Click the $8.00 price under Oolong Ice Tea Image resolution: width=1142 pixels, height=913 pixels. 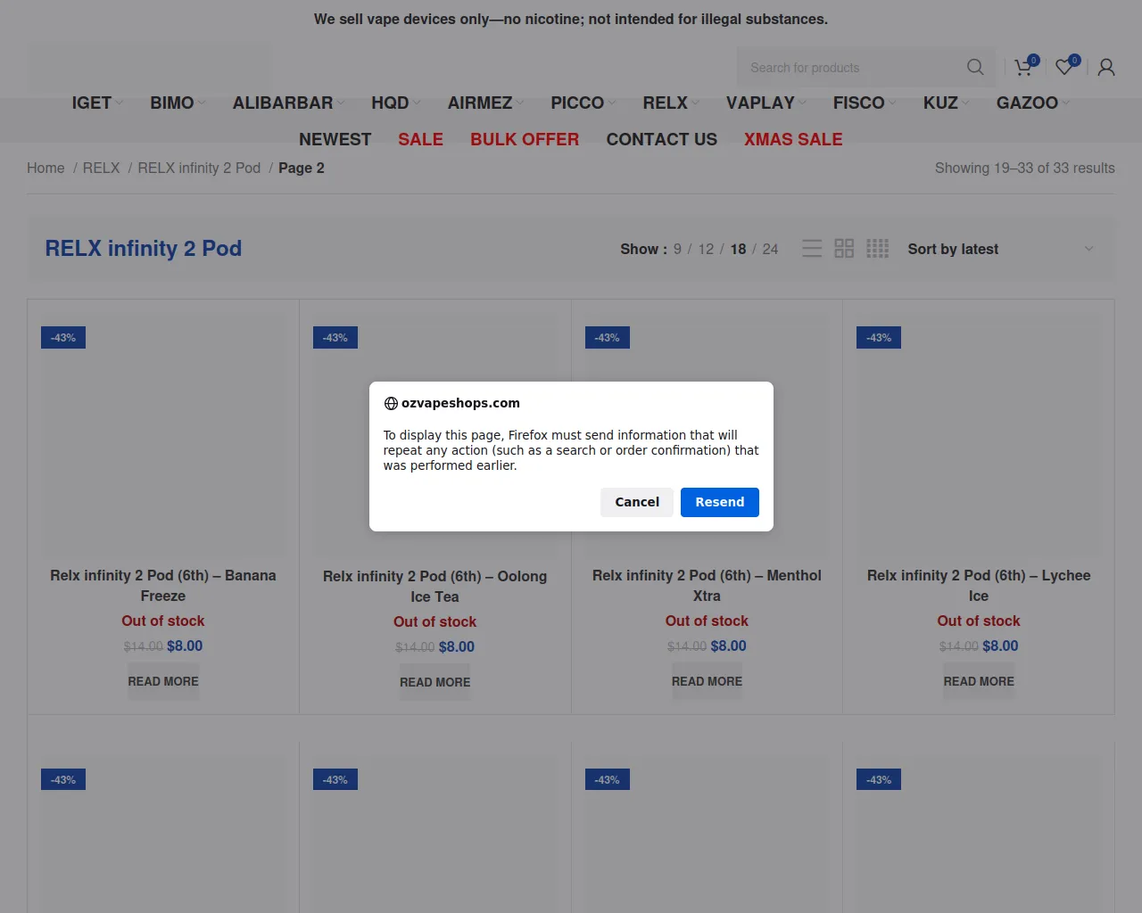[x=457, y=646]
